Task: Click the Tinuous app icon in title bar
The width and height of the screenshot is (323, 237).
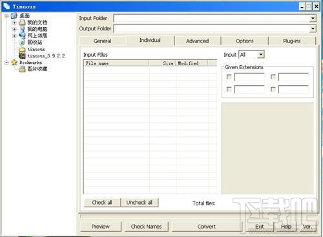Action: pyautogui.click(x=6, y=6)
